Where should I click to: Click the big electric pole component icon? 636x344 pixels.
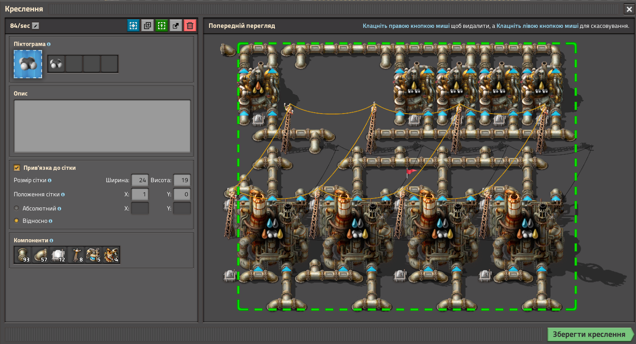(76, 255)
